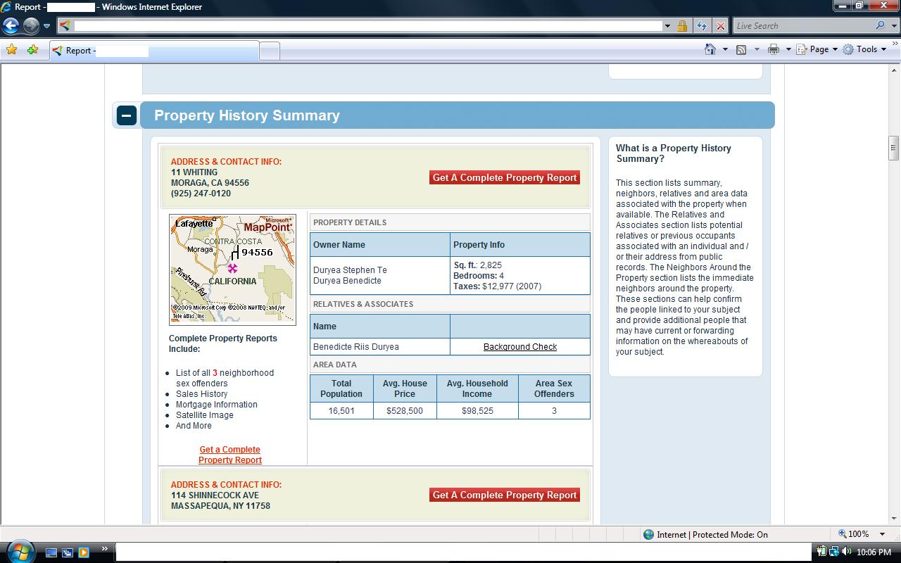This screenshot has width=901, height=563.
Task: Click the Home page icon
Action: point(710,49)
